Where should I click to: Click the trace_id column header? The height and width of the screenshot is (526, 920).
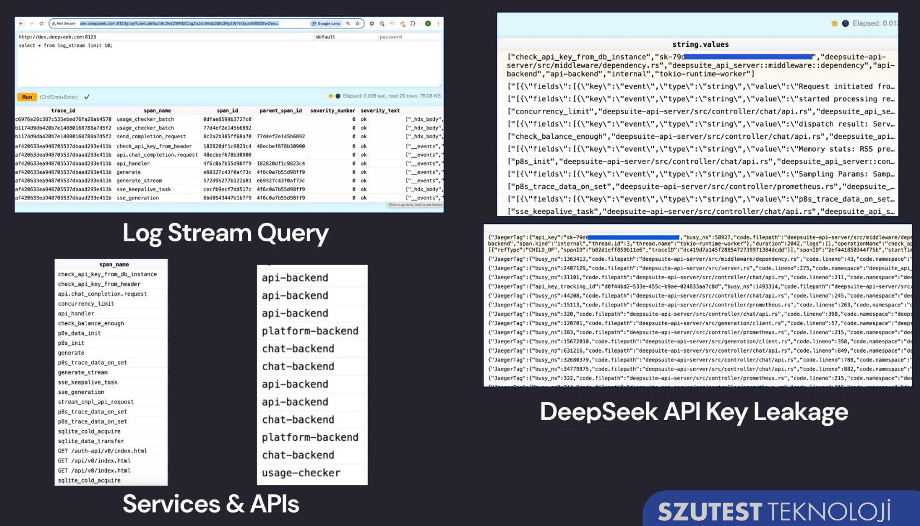(63, 110)
